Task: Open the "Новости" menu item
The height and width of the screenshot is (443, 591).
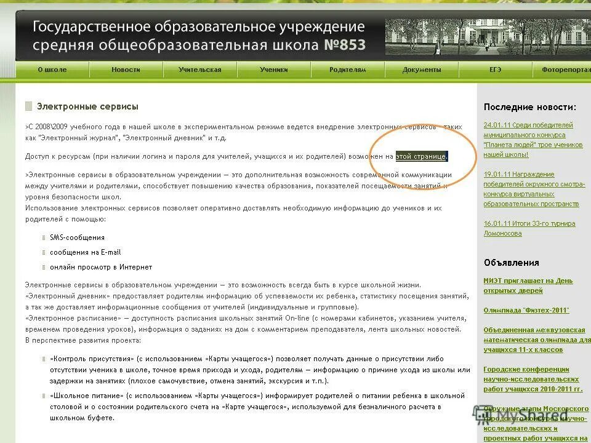Action: (x=125, y=70)
